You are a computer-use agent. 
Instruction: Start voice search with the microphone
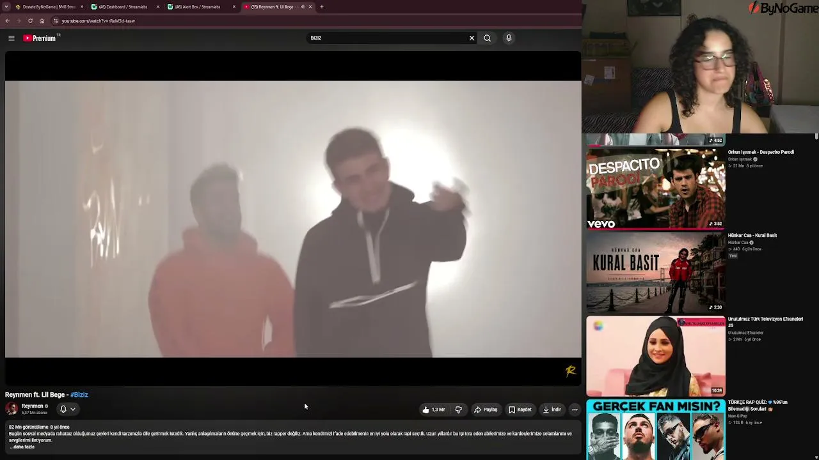(509, 38)
